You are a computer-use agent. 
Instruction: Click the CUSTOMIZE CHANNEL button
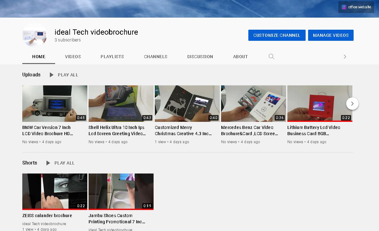[277, 35]
